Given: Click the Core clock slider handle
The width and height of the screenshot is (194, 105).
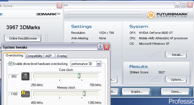Looking at the screenshot, I should pos(79,76).
